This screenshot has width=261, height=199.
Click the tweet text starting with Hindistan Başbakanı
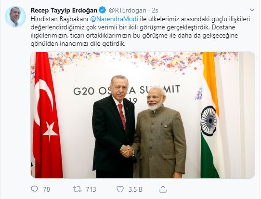(140, 31)
